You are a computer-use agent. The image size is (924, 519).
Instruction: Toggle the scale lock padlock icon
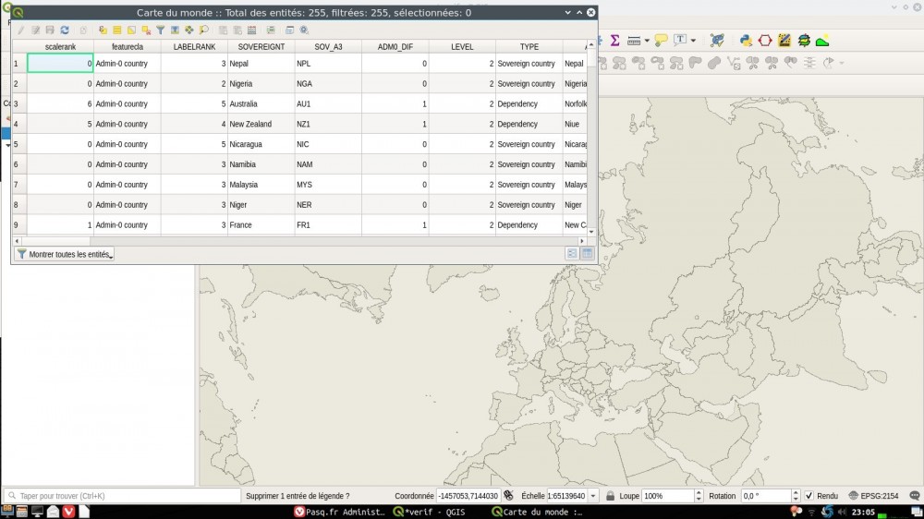[x=610, y=496]
